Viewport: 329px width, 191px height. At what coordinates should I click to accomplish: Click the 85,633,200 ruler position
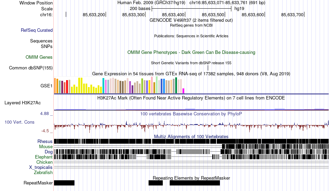click(x=94, y=15)
